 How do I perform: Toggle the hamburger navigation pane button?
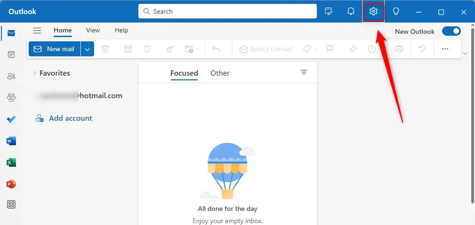click(37, 31)
